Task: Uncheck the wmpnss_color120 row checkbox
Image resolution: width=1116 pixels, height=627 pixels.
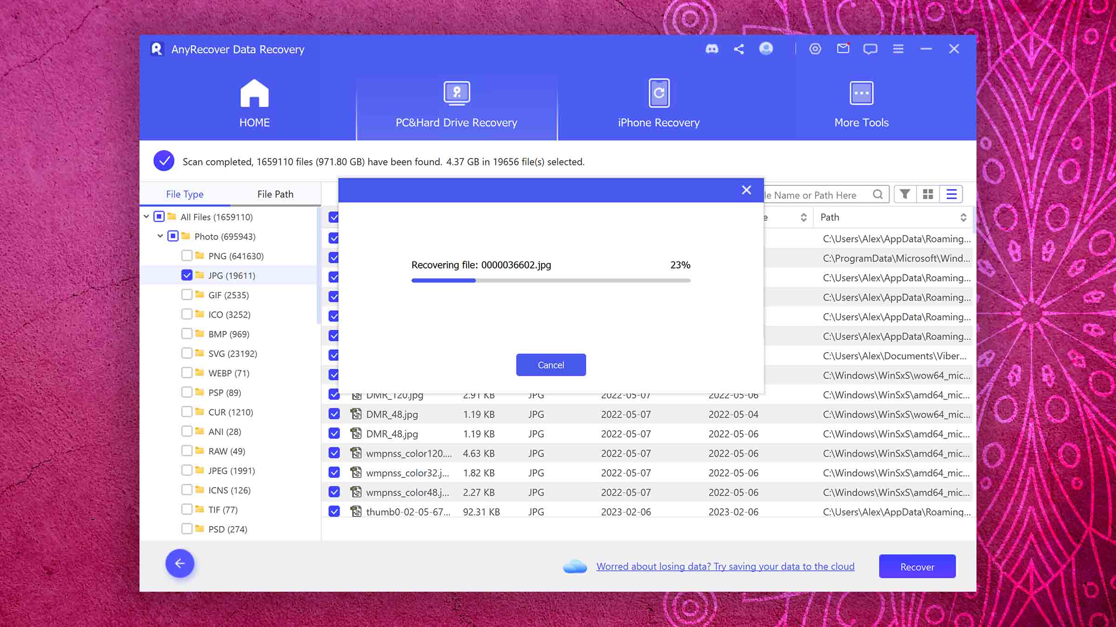Action: pos(334,453)
